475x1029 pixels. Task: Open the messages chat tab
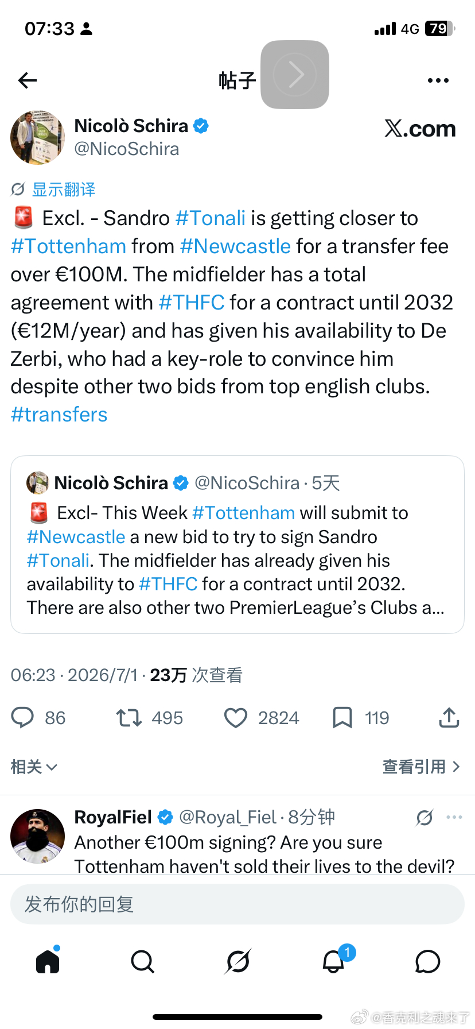427,961
